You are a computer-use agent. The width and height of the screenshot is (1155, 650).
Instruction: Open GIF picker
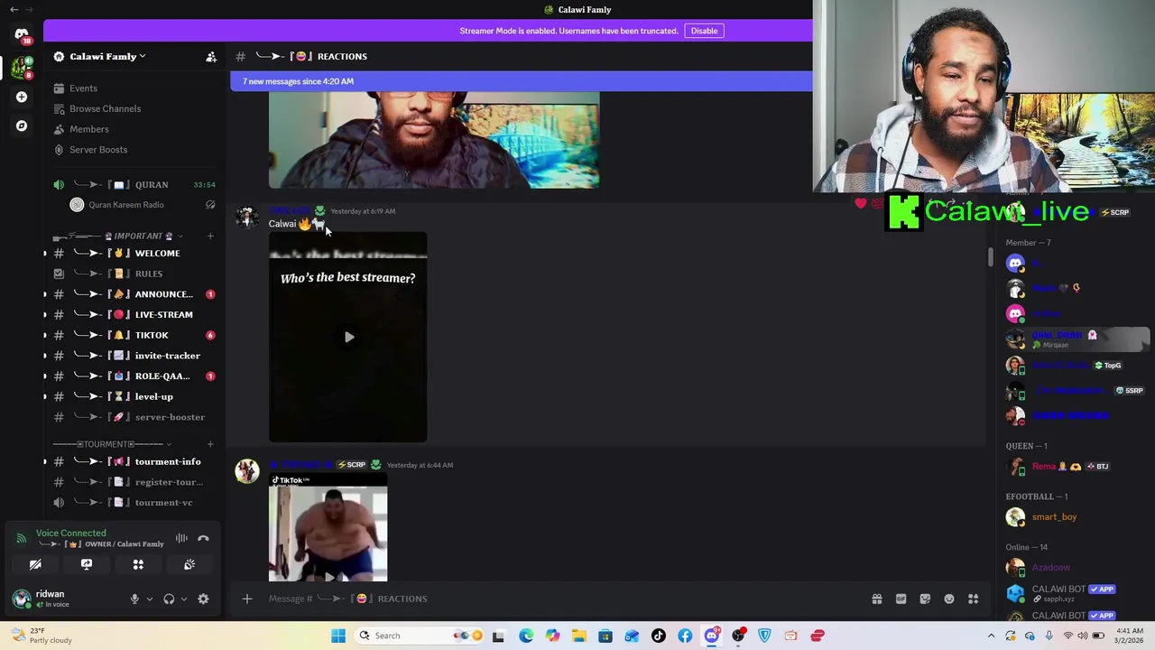[901, 599]
